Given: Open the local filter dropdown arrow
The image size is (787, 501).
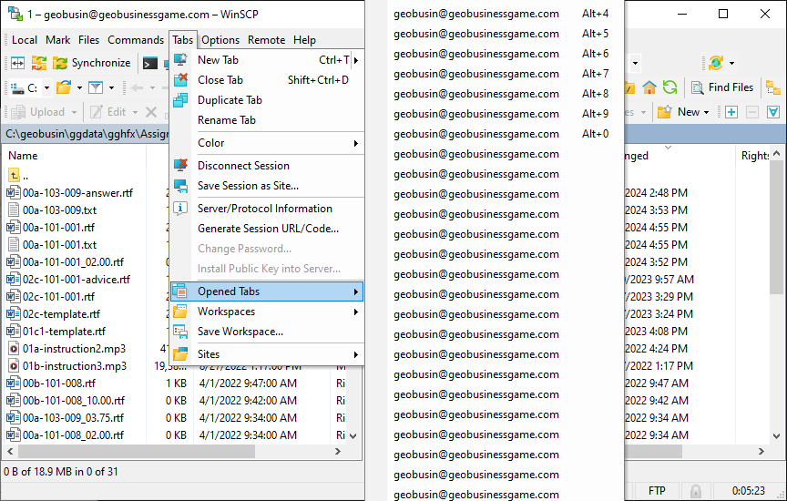Looking at the screenshot, I should pyautogui.click(x=112, y=88).
